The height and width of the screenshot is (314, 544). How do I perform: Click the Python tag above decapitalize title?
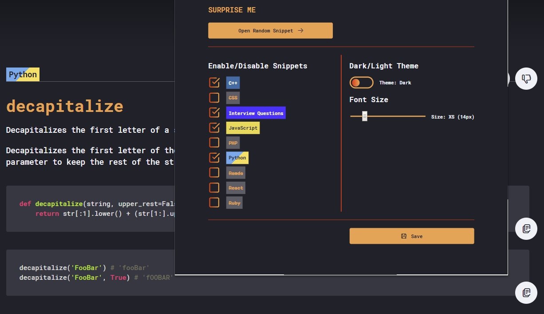[23, 75]
